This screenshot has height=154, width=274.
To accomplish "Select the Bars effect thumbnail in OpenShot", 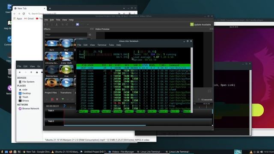I will click(x=52, y=43).
